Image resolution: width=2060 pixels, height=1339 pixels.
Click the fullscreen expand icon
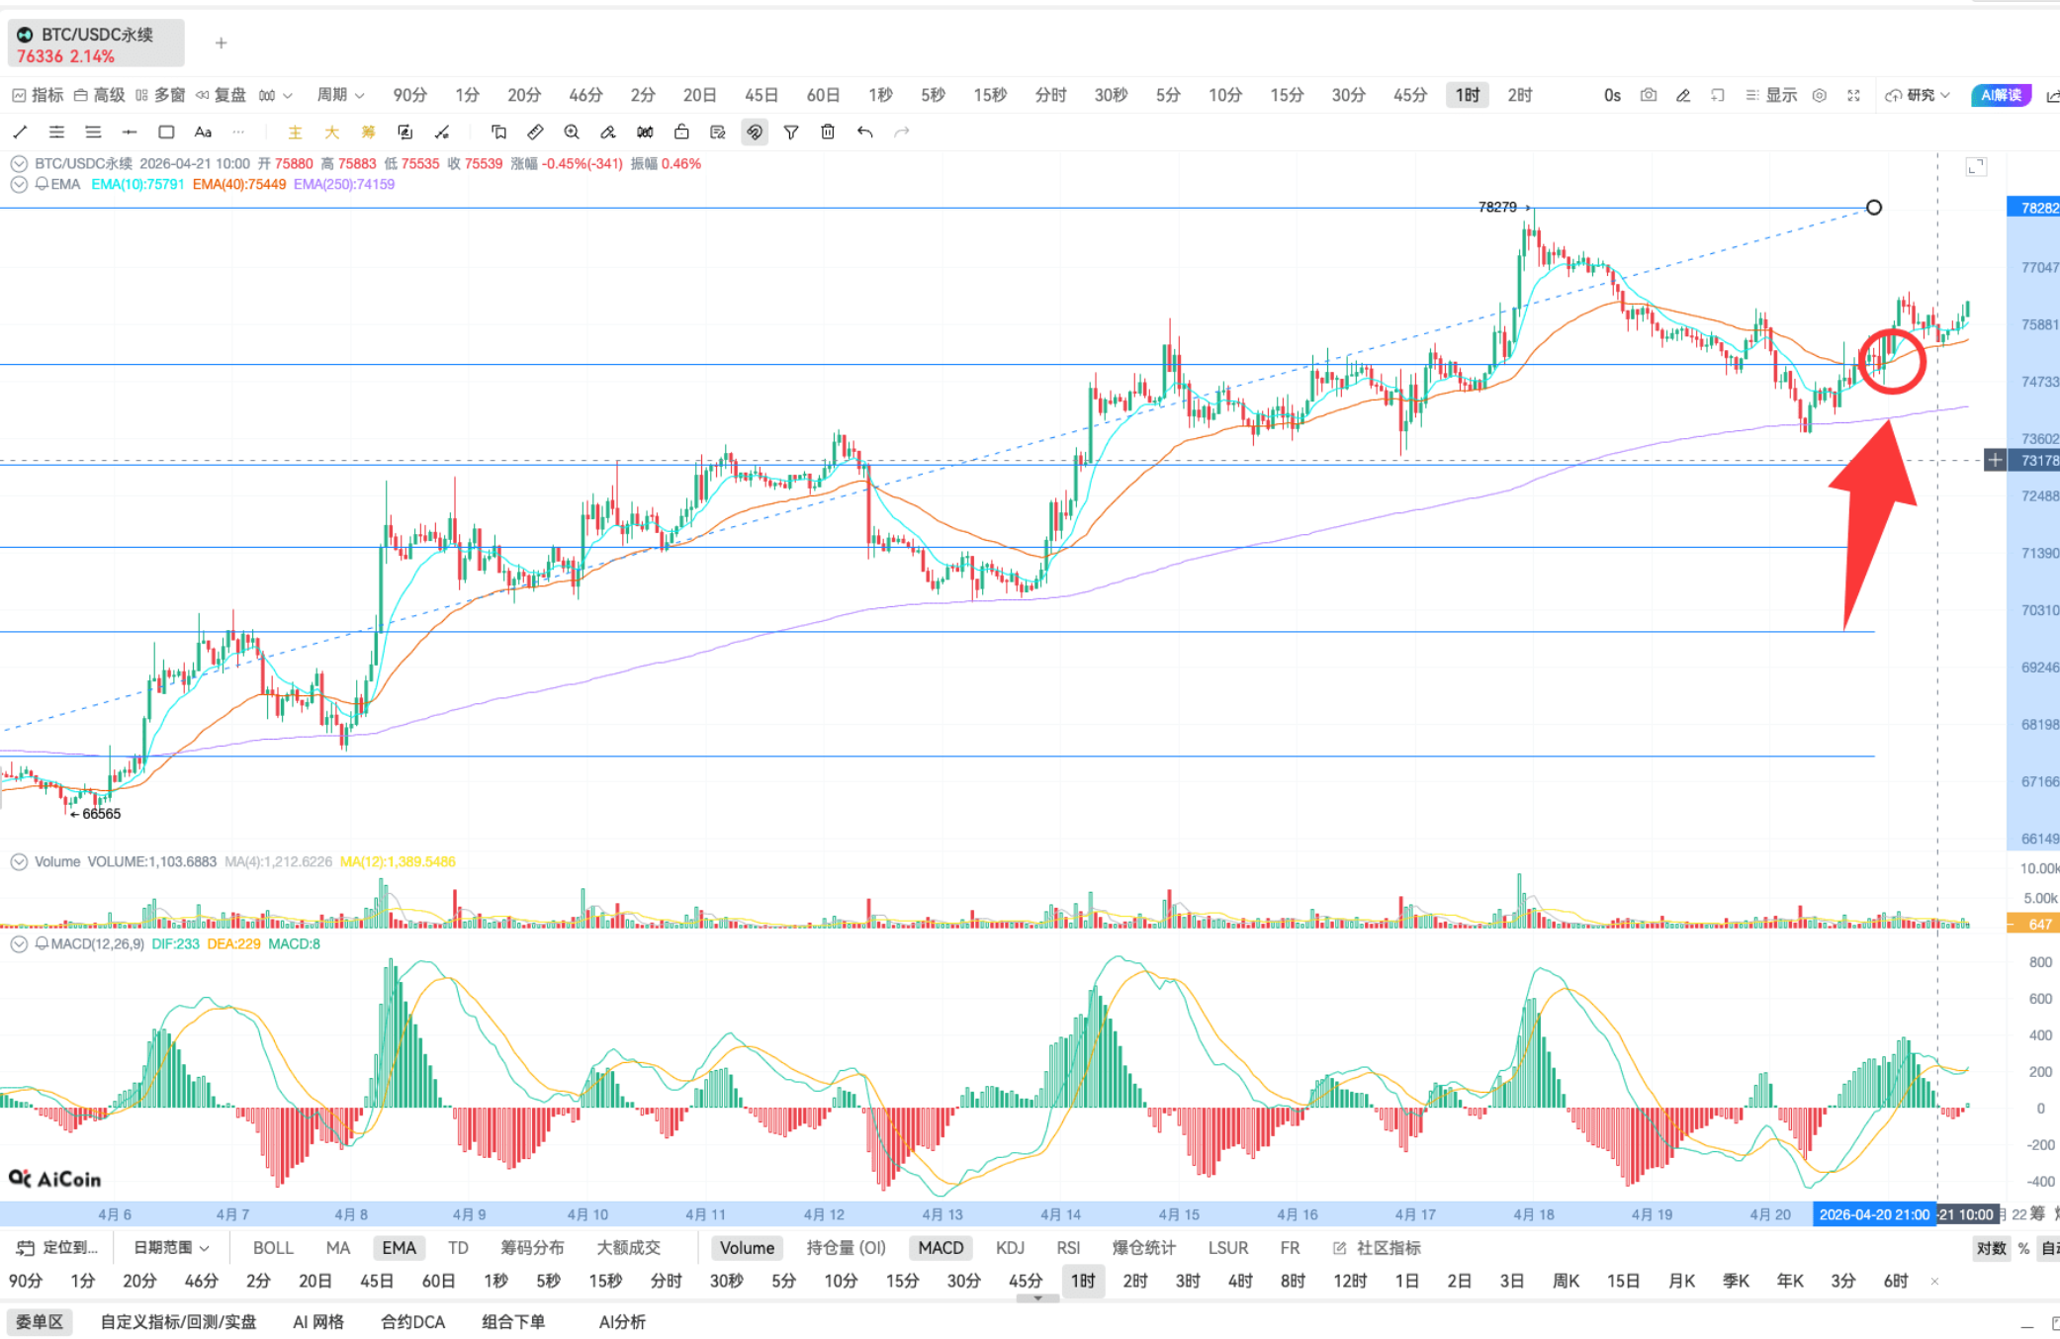click(x=1853, y=95)
